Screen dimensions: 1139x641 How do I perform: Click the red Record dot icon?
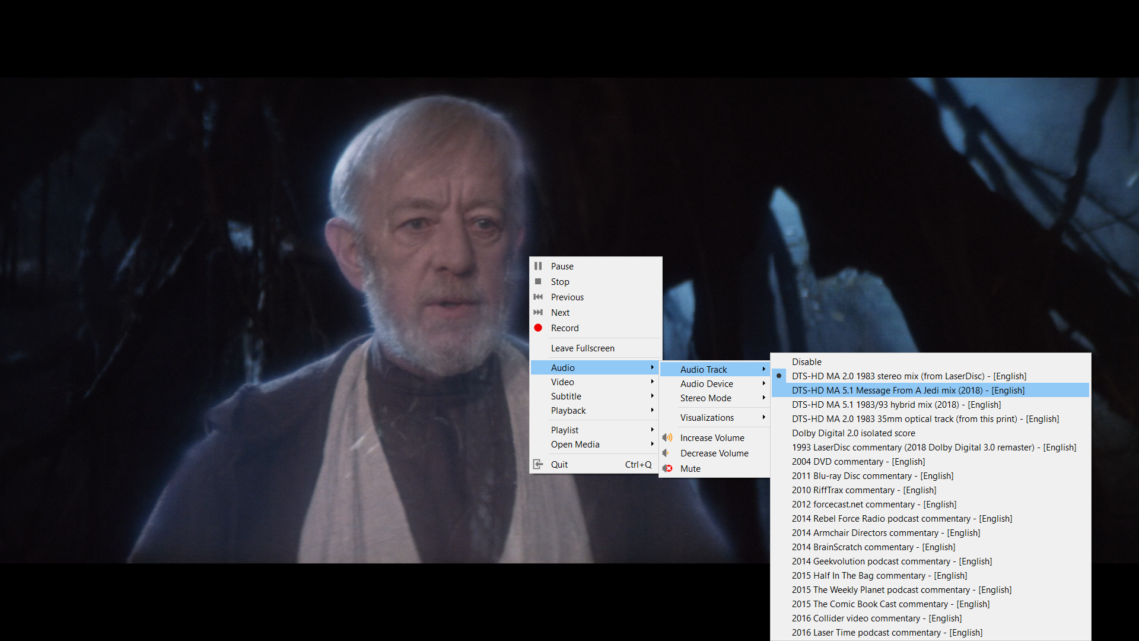[538, 328]
